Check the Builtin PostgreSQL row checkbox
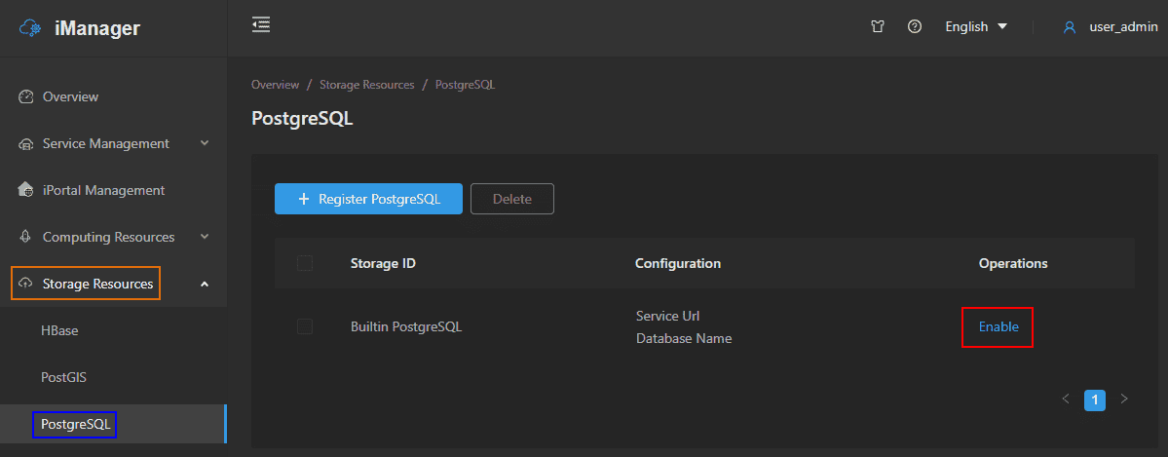Image resolution: width=1168 pixels, height=457 pixels. point(305,326)
